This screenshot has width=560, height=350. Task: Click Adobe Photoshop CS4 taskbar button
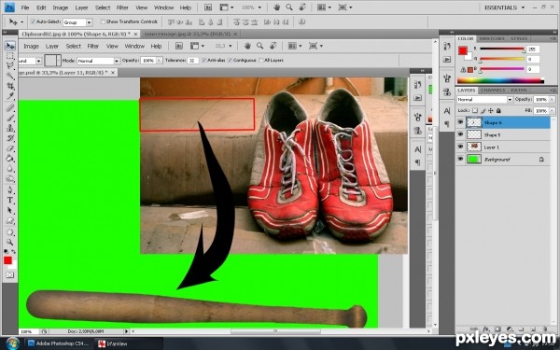pos(59,343)
